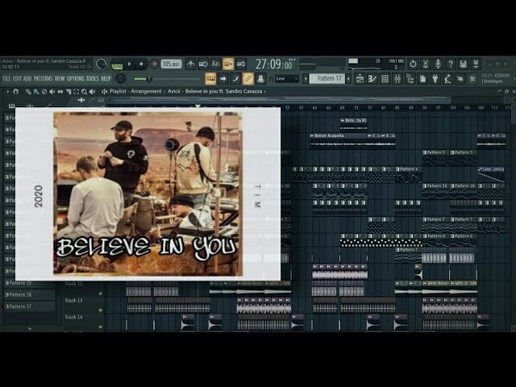Image resolution: width=516 pixels, height=387 pixels.
Task: Open the browser tree icon
Action: [410, 79]
